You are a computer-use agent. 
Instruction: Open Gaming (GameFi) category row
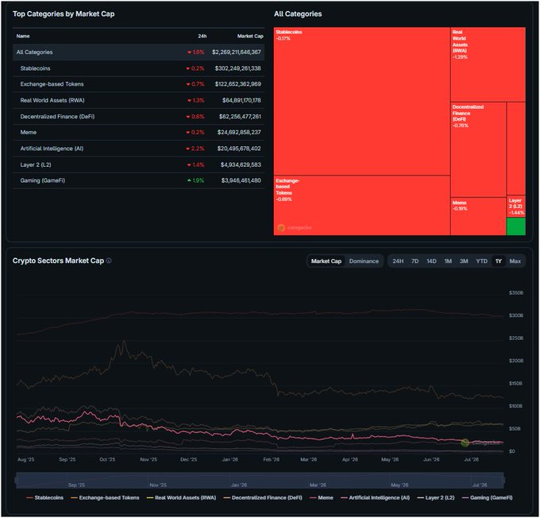point(138,180)
